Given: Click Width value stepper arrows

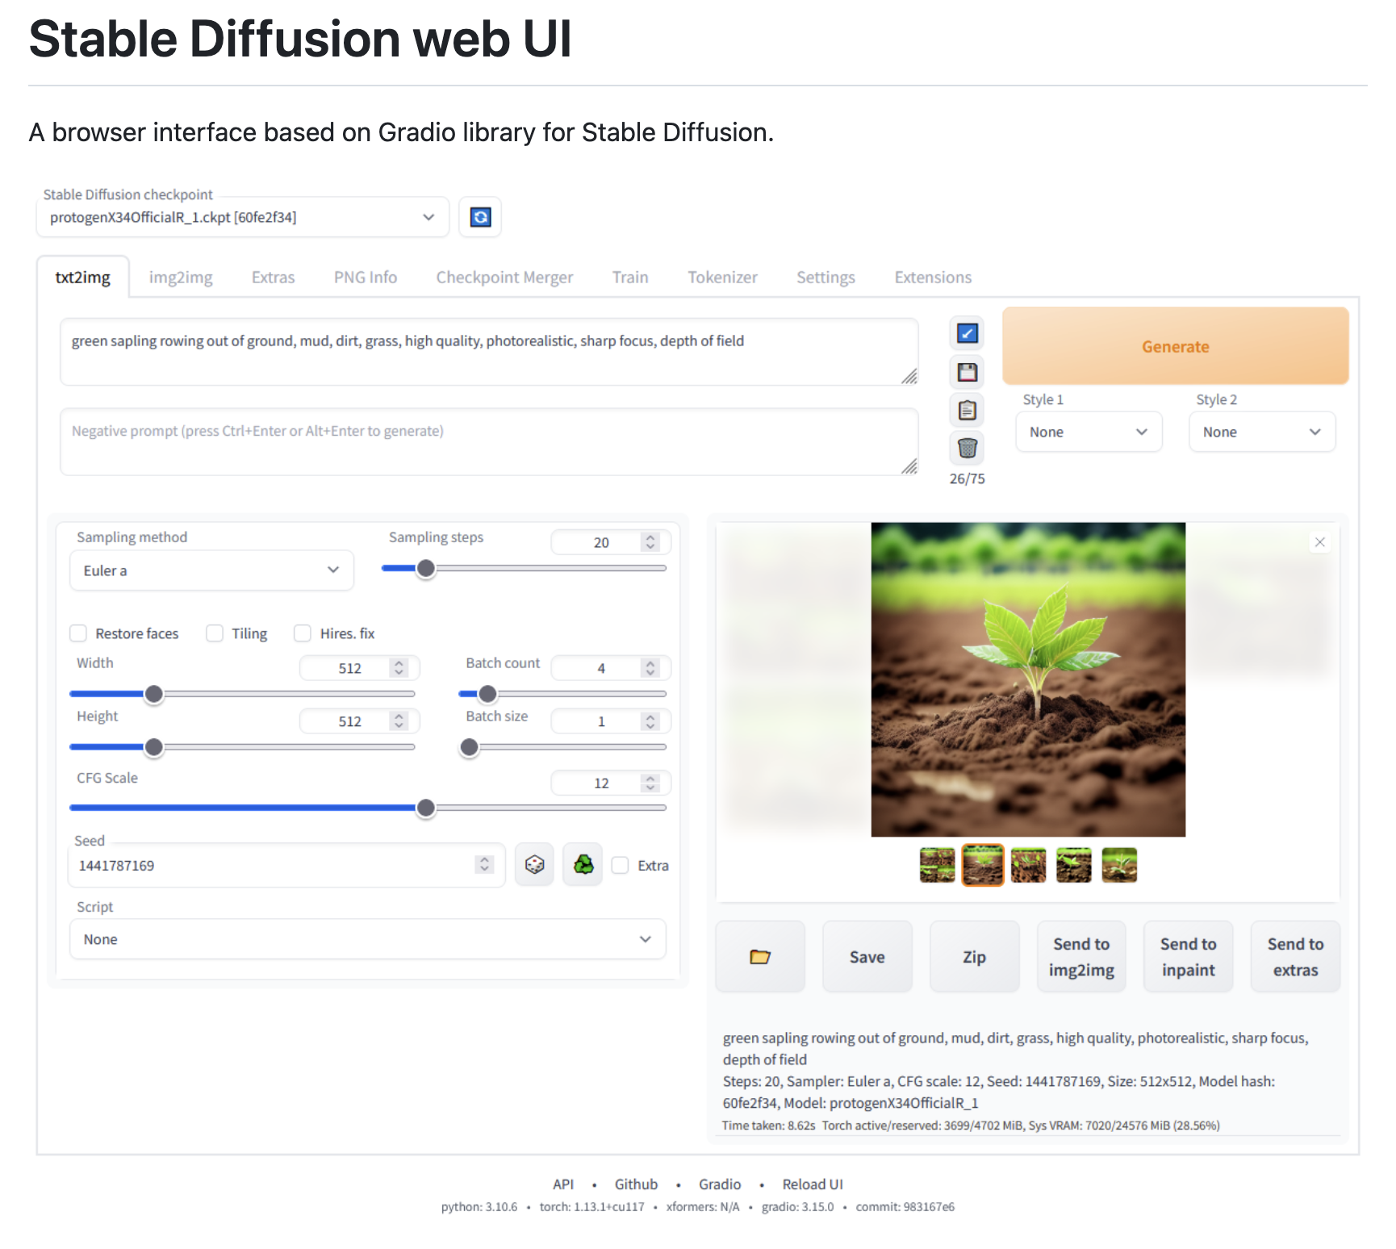Looking at the screenshot, I should [399, 668].
